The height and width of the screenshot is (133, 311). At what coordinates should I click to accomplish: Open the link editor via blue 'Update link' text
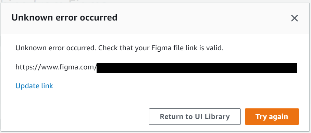pyautogui.click(x=34, y=86)
